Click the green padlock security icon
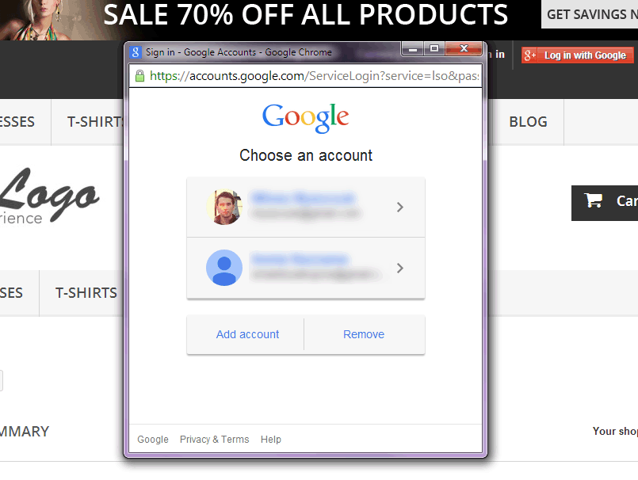Screen dimensions: 638x480 139,76
